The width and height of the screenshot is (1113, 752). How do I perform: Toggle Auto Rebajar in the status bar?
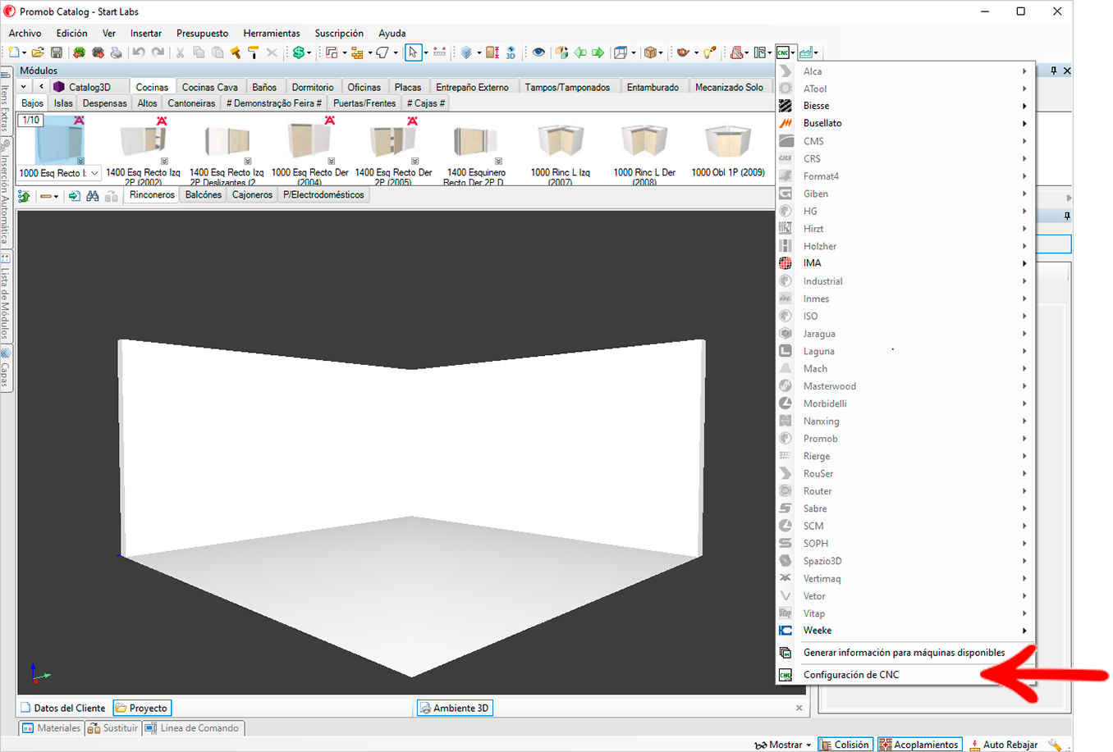(x=1004, y=745)
